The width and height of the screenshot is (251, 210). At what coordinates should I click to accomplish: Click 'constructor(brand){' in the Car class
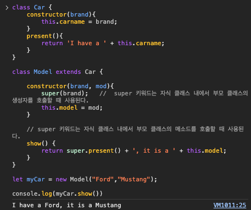pos(61,14)
